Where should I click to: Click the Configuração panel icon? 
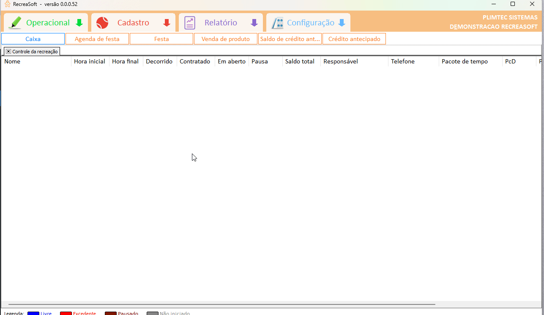277,23
